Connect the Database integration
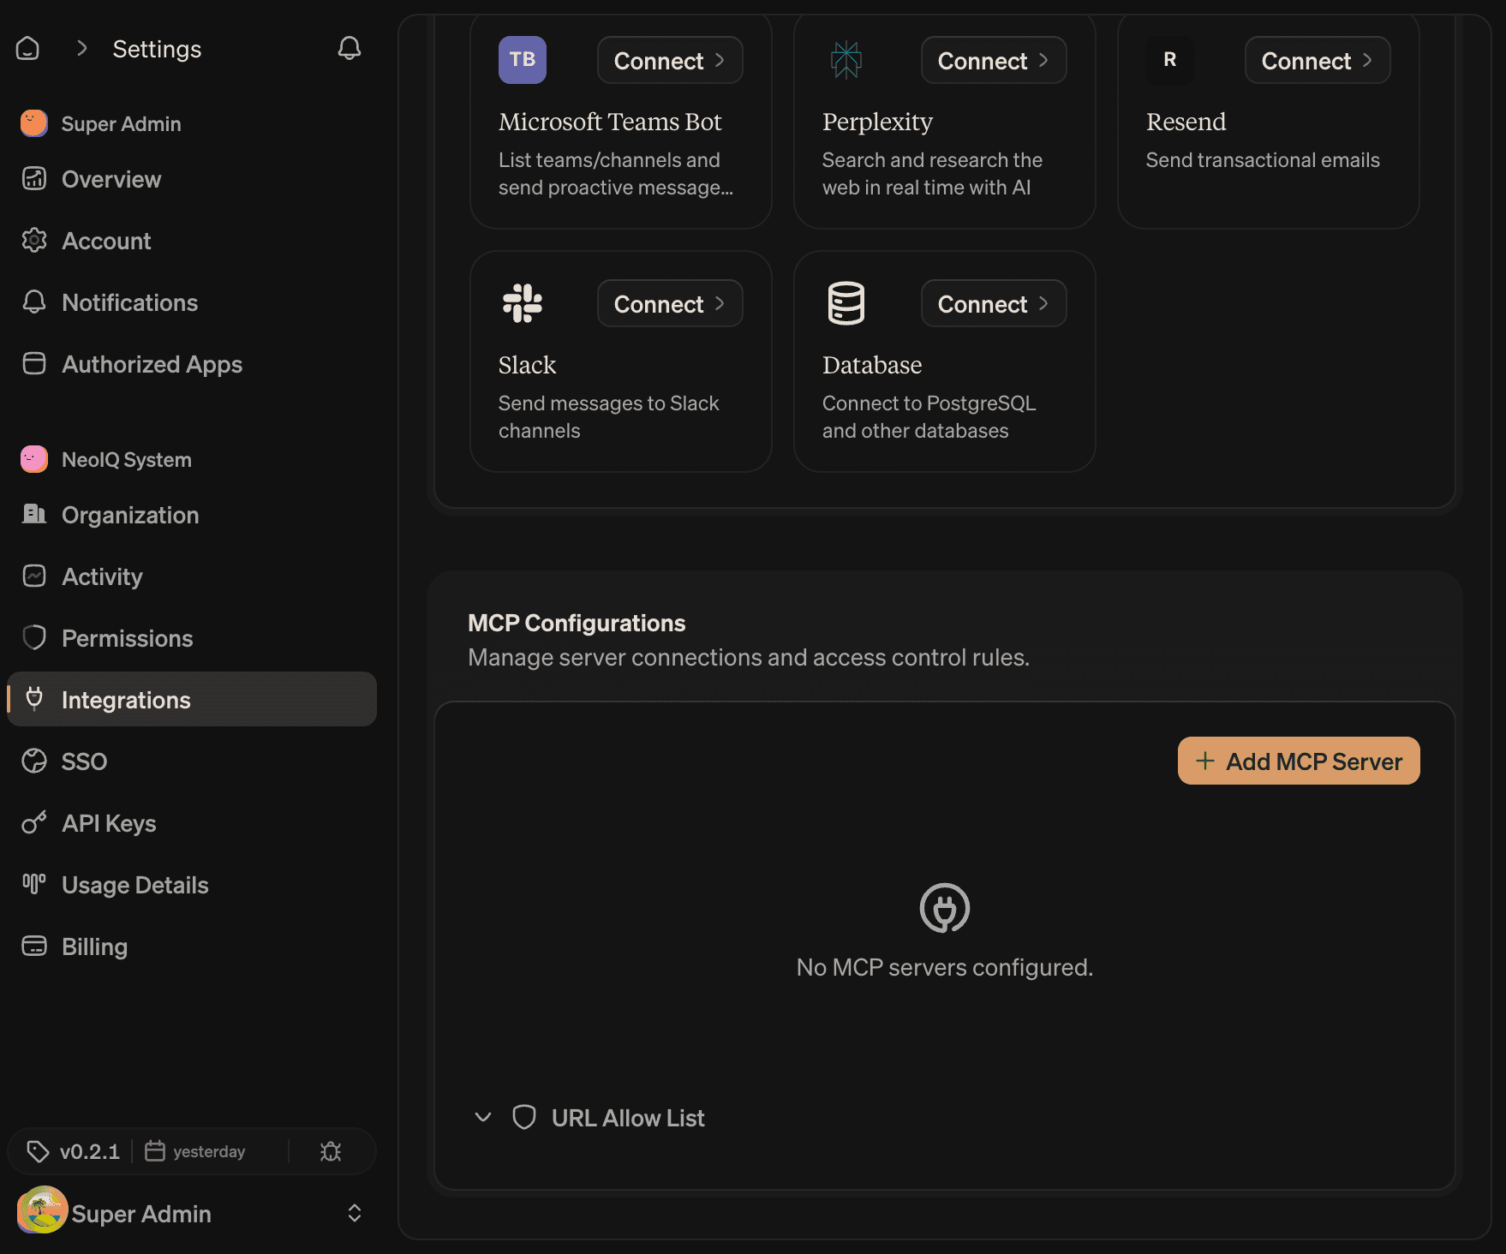This screenshot has height=1254, width=1506. tap(994, 303)
